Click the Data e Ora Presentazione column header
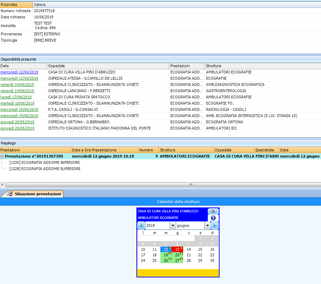The width and height of the screenshot is (321, 284). pos(104,150)
